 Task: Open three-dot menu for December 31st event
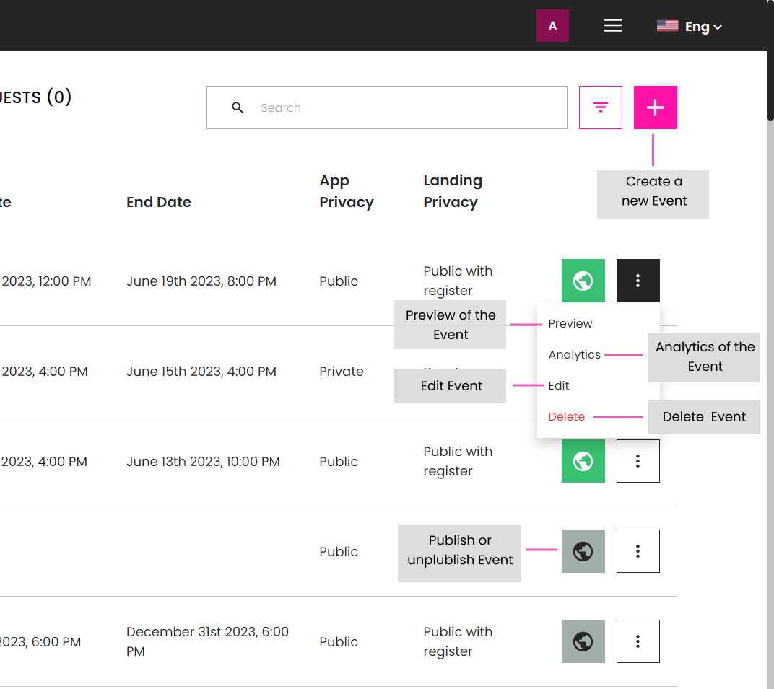pyautogui.click(x=638, y=641)
